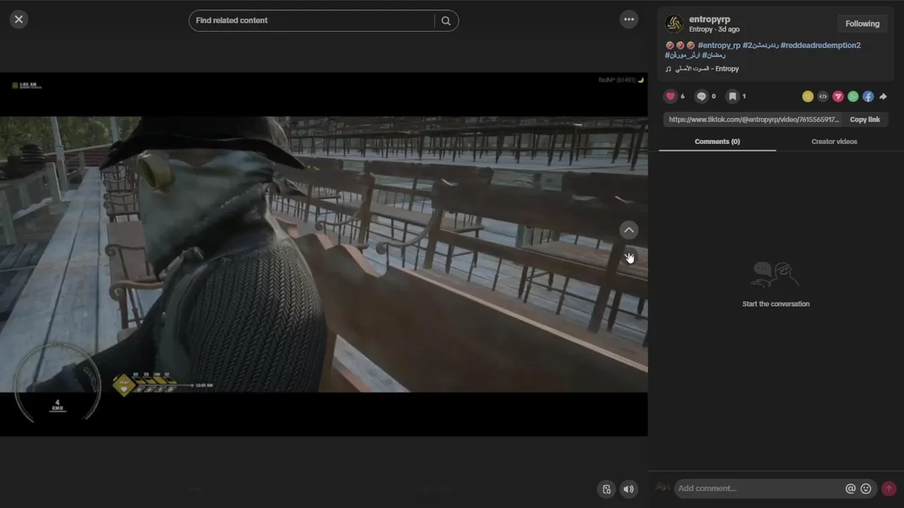Send to friends with the red paper-plane icon
The image size is (904, 508).
838,97
